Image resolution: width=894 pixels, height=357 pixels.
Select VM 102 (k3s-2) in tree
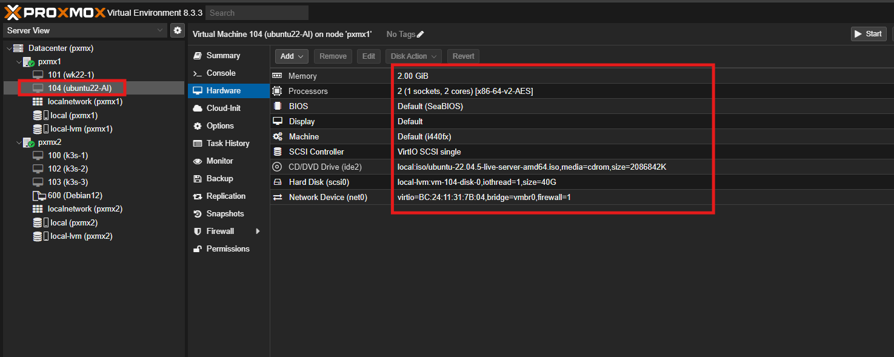tap(94, 169)
